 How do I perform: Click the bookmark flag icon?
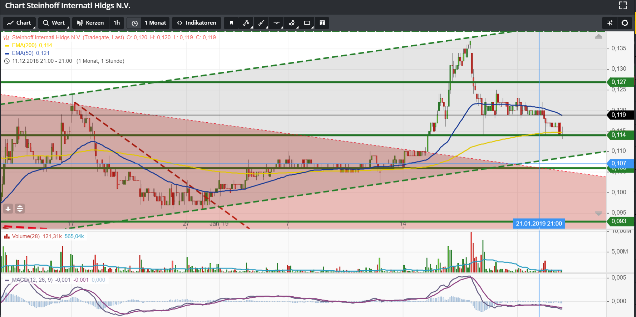click(x=231, y=23)
